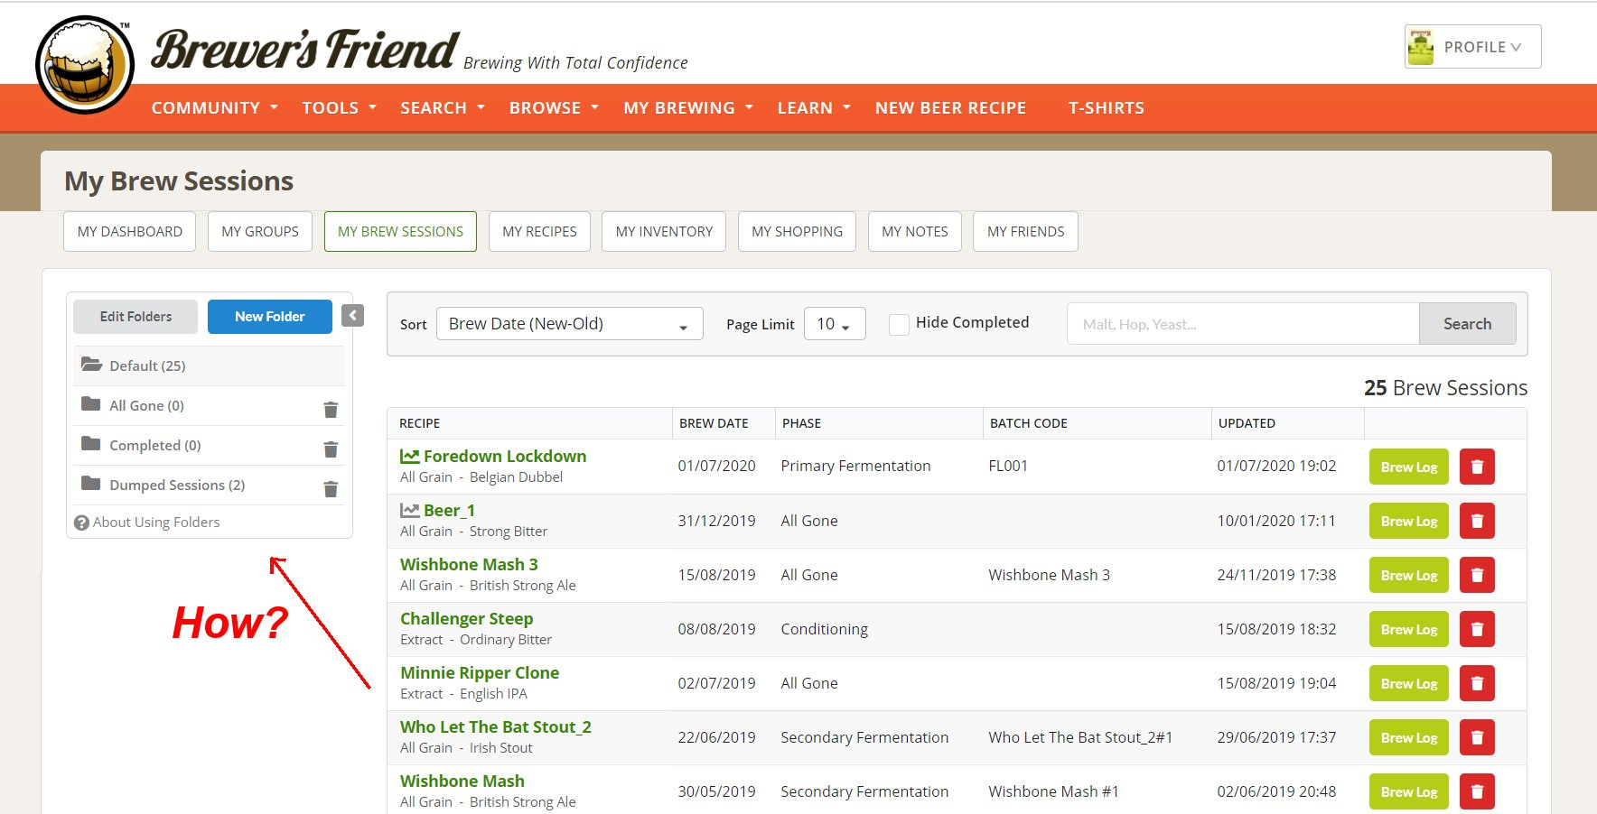Switch to My Recipes tab

point(539,231)
